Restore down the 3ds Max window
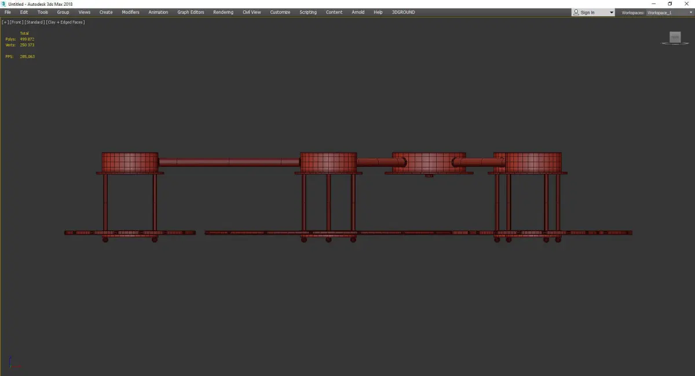Viewport: 695px width, 376px height. [670, 3]
